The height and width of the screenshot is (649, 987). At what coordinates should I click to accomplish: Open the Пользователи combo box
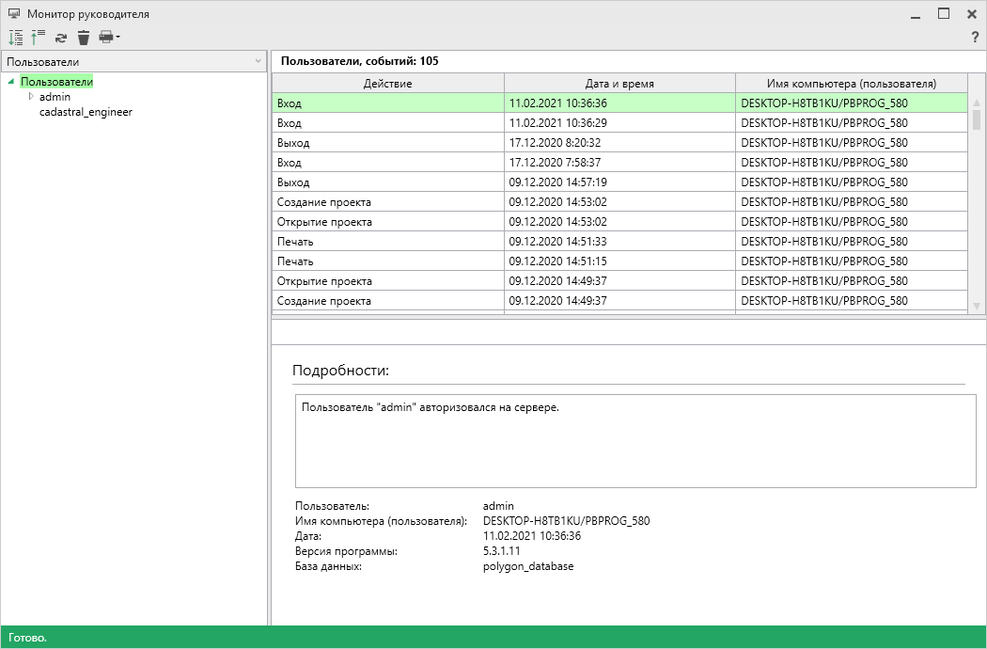[x=133, y=62]
